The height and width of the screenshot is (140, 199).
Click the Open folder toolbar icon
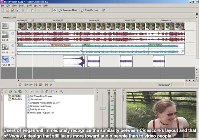point(7,10)
